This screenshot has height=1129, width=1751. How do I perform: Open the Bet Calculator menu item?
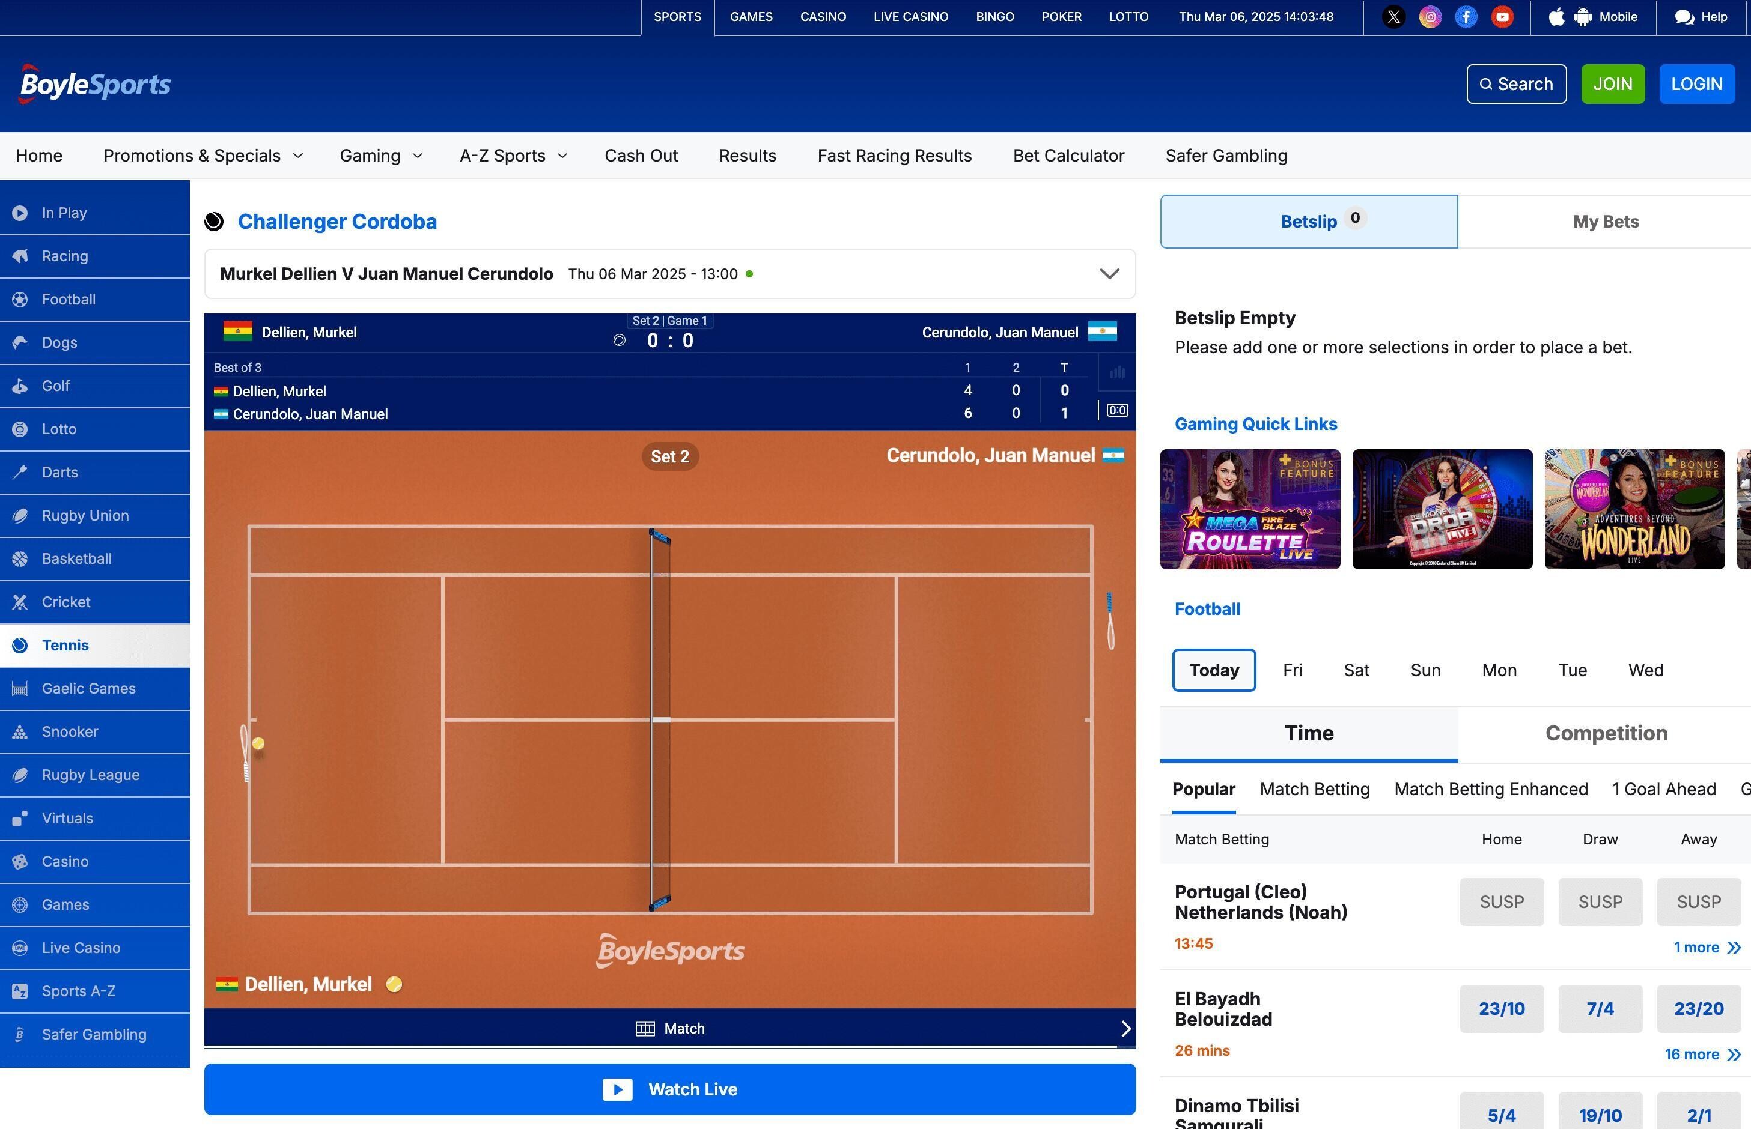pos(1068,156)
